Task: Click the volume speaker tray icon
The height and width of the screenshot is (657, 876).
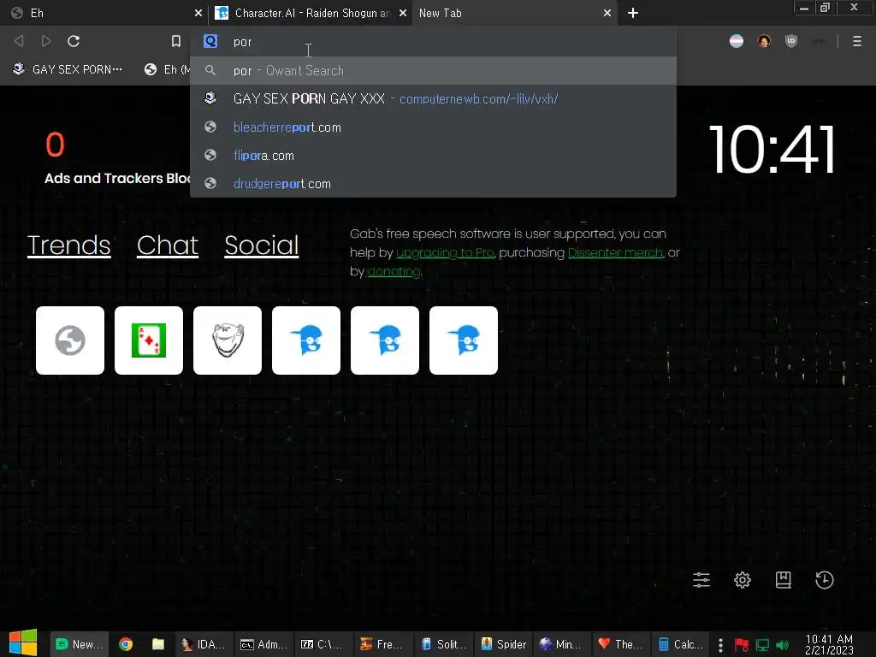Action: pos(783,645)
